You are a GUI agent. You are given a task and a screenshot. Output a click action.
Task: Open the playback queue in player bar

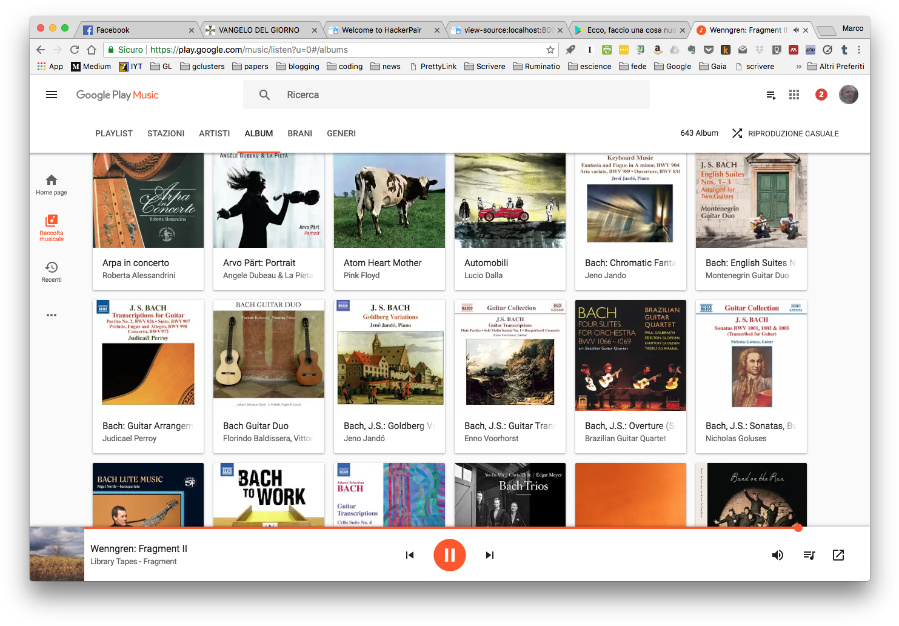pos(809,555)
